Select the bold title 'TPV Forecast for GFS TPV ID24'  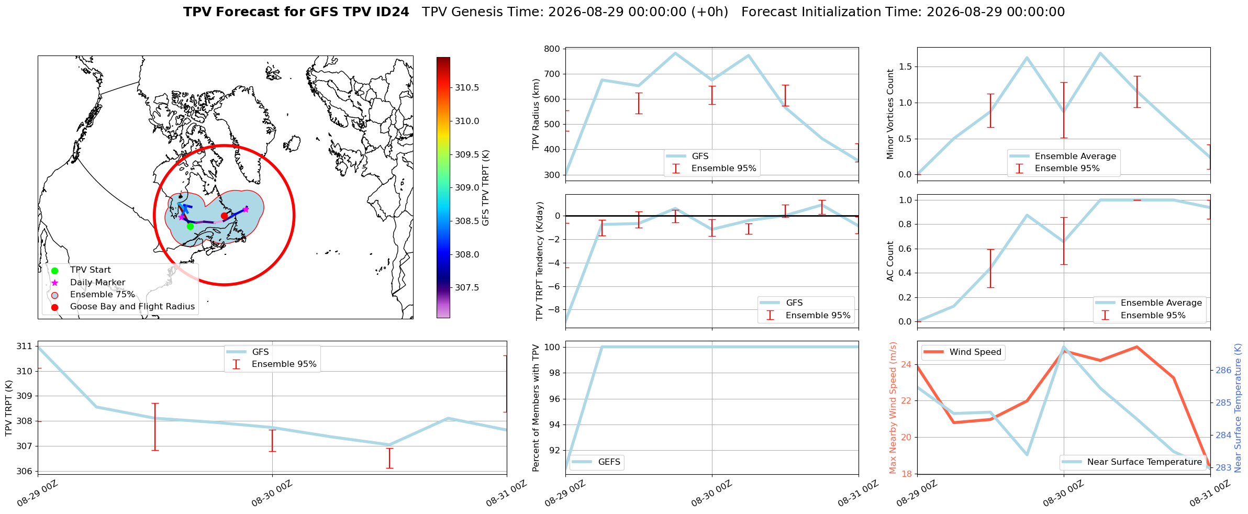click(x=296, y=12)
